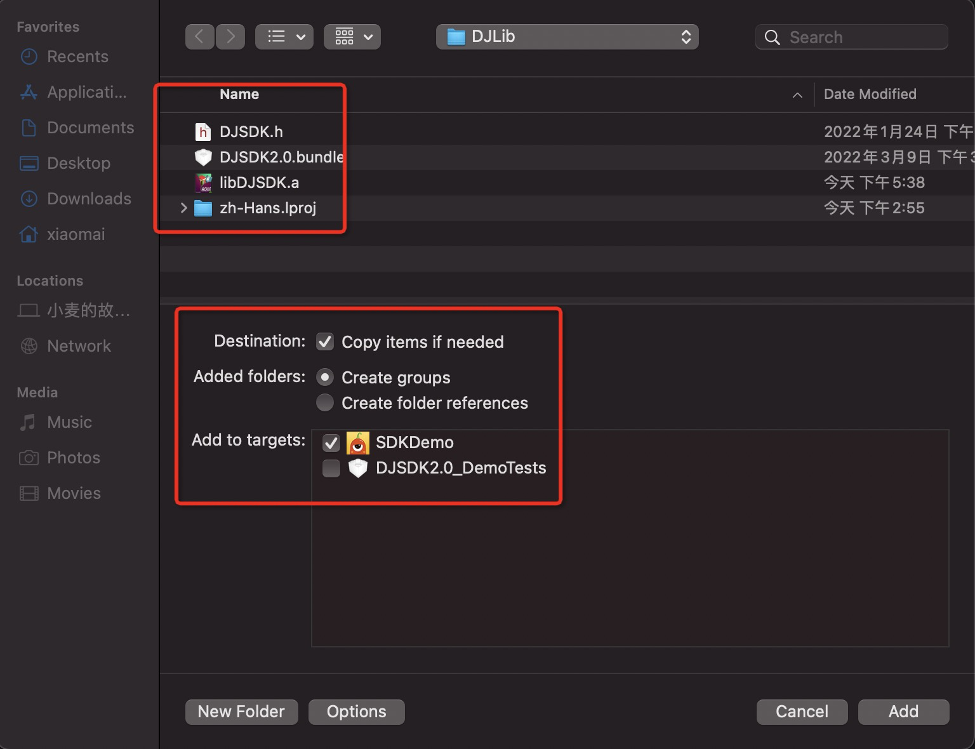Viewport: 975px width, 749px height.
Task: Open the grouping options dropdown
Action: (x=352, y=37)
